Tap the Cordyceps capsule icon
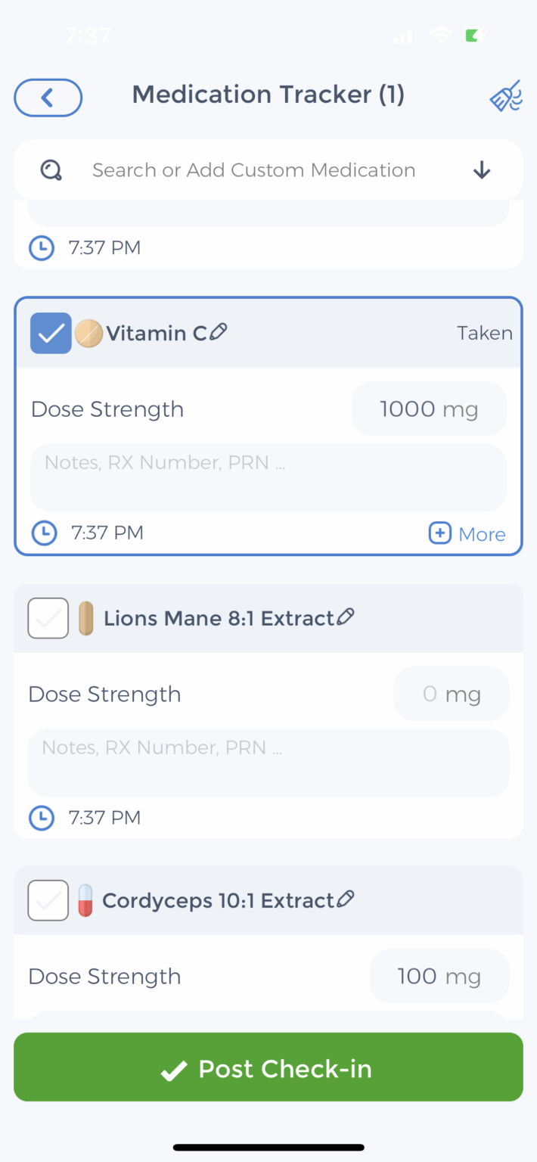 [x=85, y=899]
